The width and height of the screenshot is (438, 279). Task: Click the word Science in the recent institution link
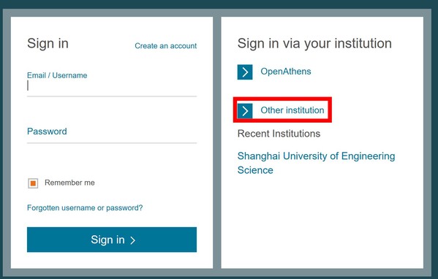click(x=255, y=170)
